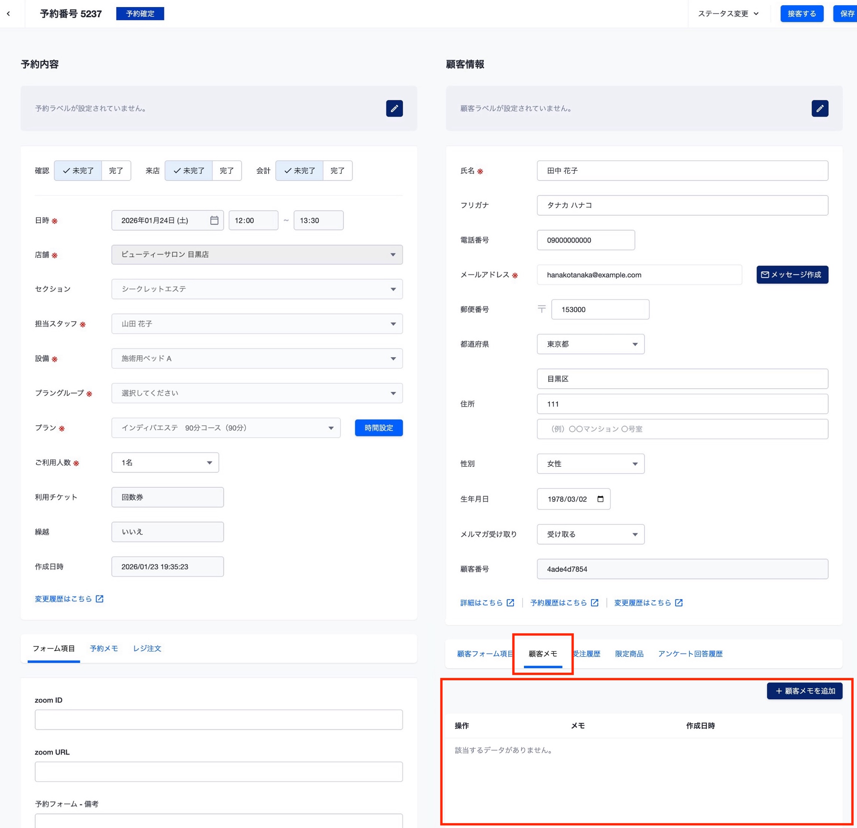Set 会計 status to 完了
The height and width of the screenshot is (828, 857).
point(337,171)
